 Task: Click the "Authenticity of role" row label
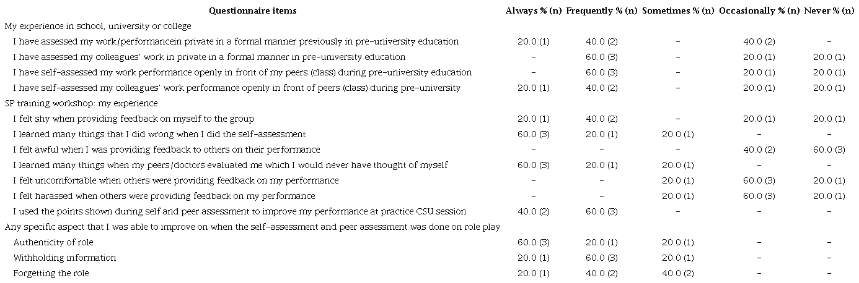click(x=53, y=242)
